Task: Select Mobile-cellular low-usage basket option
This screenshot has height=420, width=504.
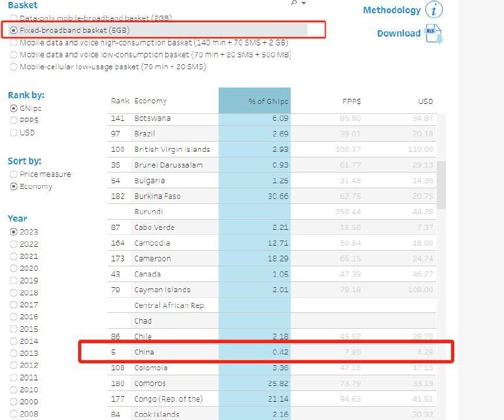Action: (x=108, y=67)
